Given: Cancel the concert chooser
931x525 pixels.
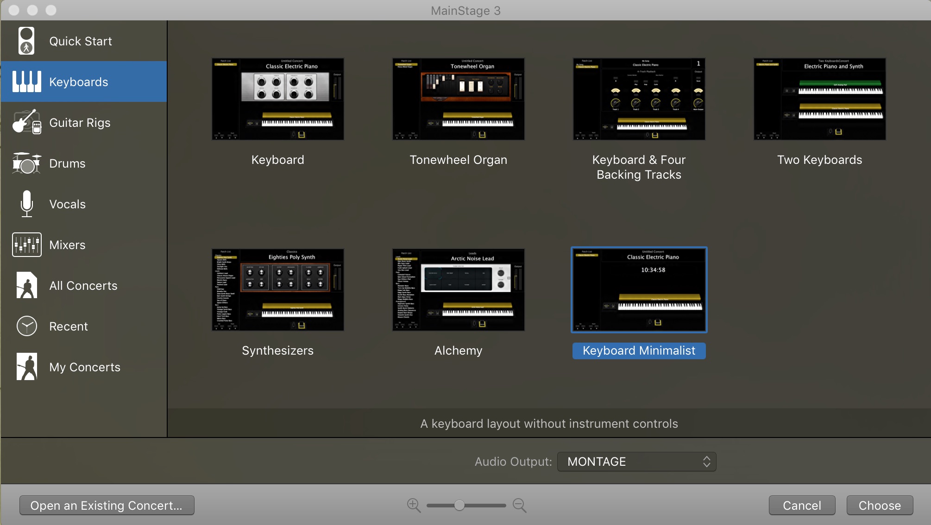Looking at the screenshot, I should click(x=802, y=505).
